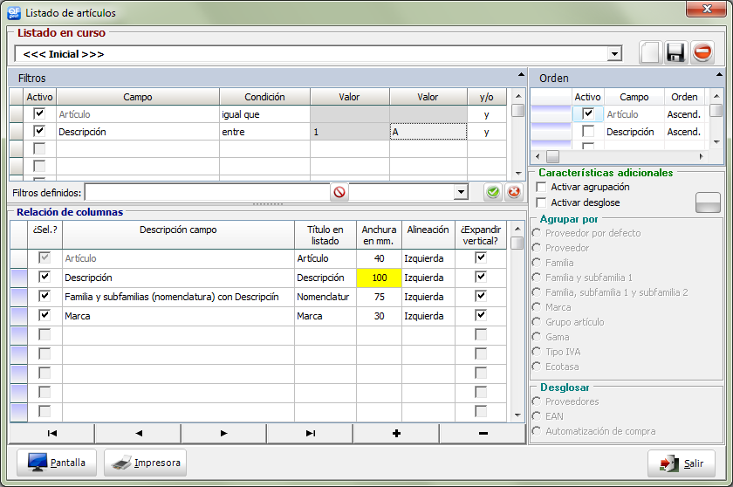Close the Listado de artículos window
733x487 pixels.
pos(707,9)
